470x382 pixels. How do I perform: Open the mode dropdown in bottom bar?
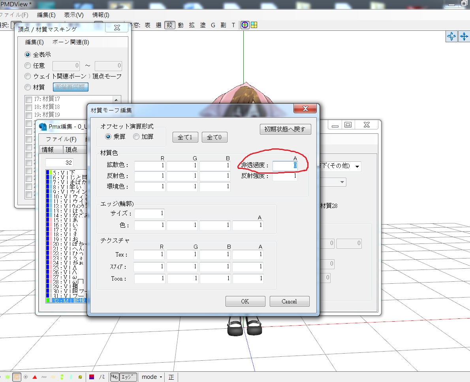152,377
